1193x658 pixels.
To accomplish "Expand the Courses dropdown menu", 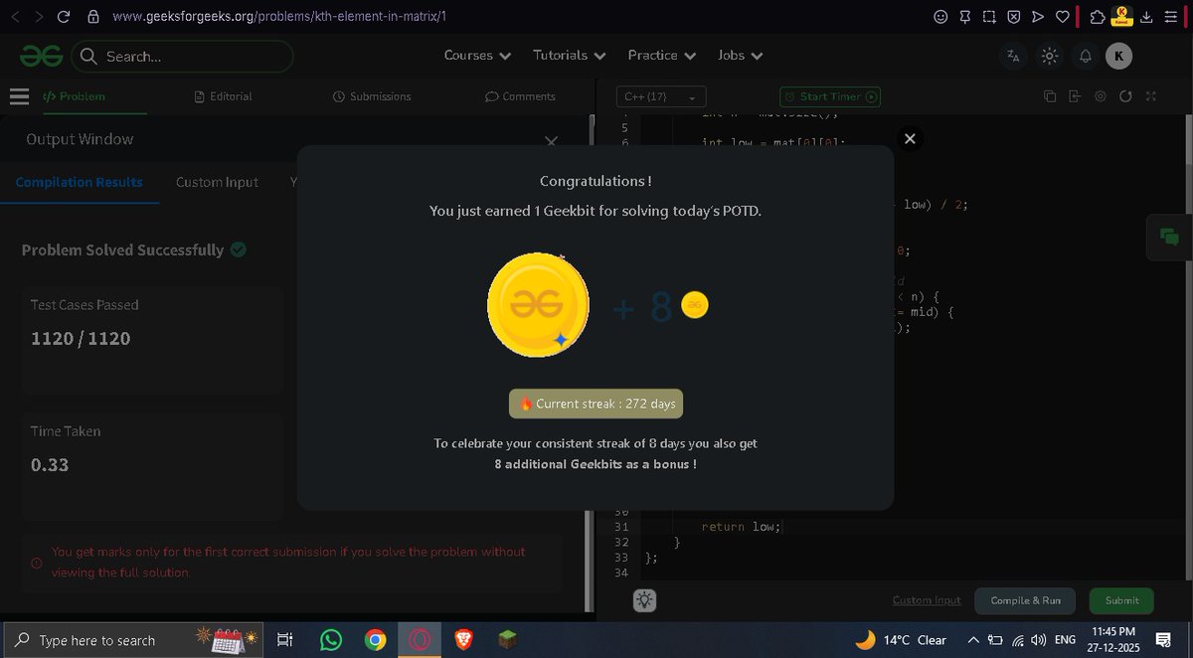I will (x=477, y=56).
